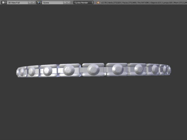Image resolution: width=187 pixels, height=140 pixels.
Task: Click the '3D View Full' layout name field
Action: click(x=18, y=2)
